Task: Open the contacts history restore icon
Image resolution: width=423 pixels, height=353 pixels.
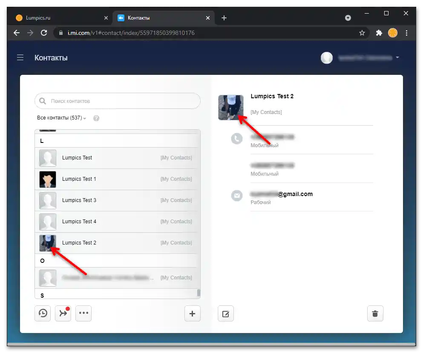Action: pyautogui.click(x=43, y=313)
